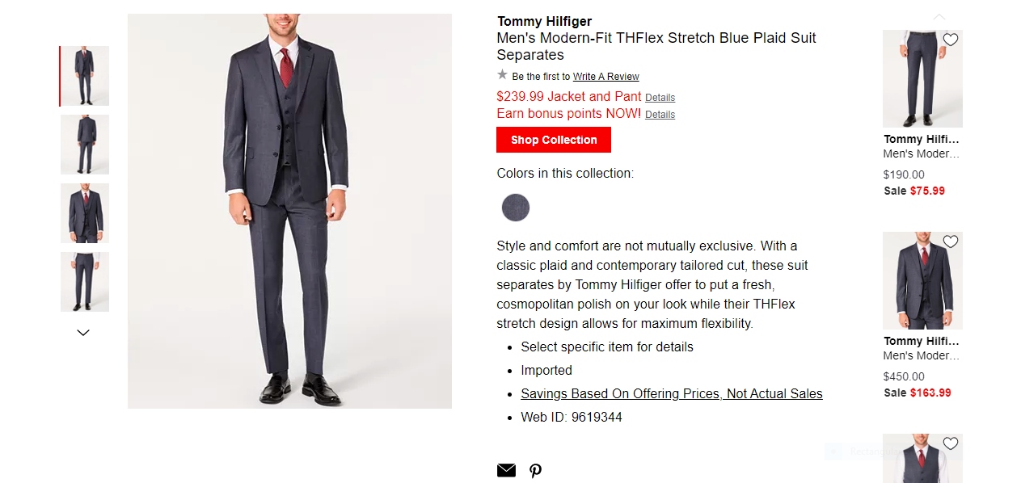Select the first suit thumbnail
1021x483 pixels.
coord(85,76)
